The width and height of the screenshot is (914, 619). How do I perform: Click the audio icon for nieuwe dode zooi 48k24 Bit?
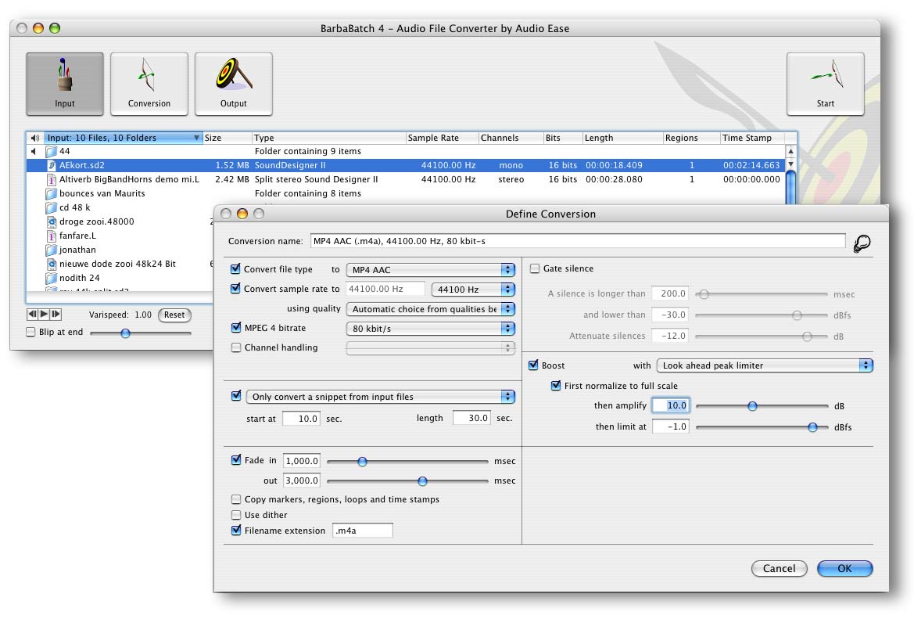[x=52, y=264]
